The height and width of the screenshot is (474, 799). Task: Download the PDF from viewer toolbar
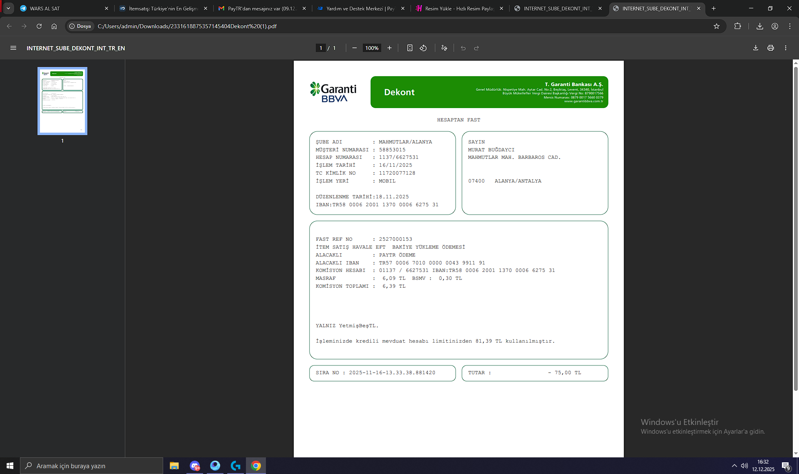756,48
